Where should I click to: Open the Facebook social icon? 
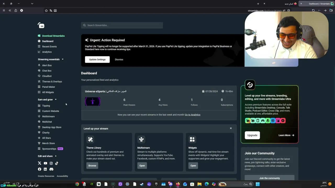(x=40, y=169)
